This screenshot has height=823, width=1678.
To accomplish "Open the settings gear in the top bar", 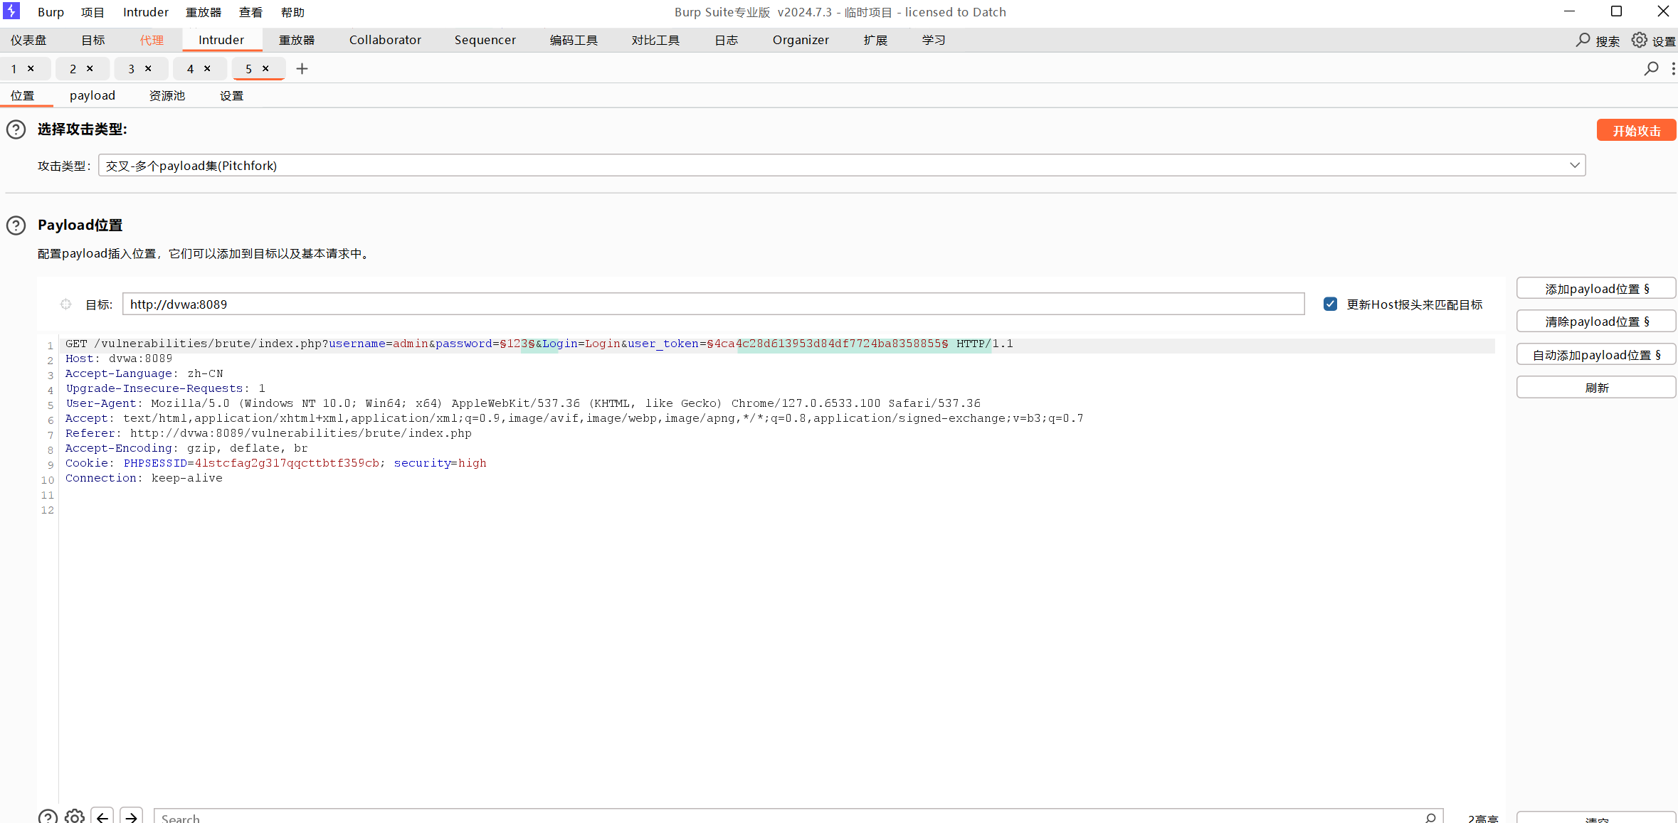I will tap(1639, 41).
